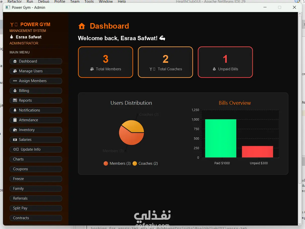Open the Referrals section
305x229 pixels.
click(36, 198)
